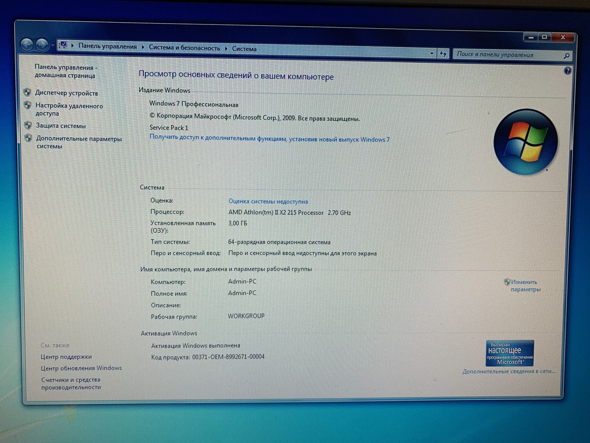
Task: Open 'Счетчики и средства производительности' link
Action: [71, 383]
